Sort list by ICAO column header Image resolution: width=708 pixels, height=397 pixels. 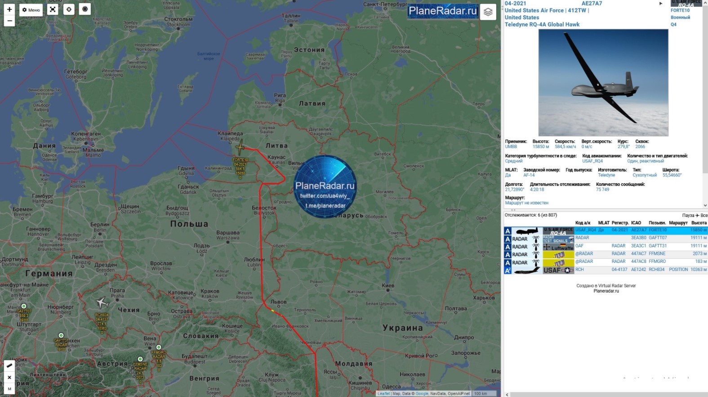pyautogui.click(x=636, y=223)
